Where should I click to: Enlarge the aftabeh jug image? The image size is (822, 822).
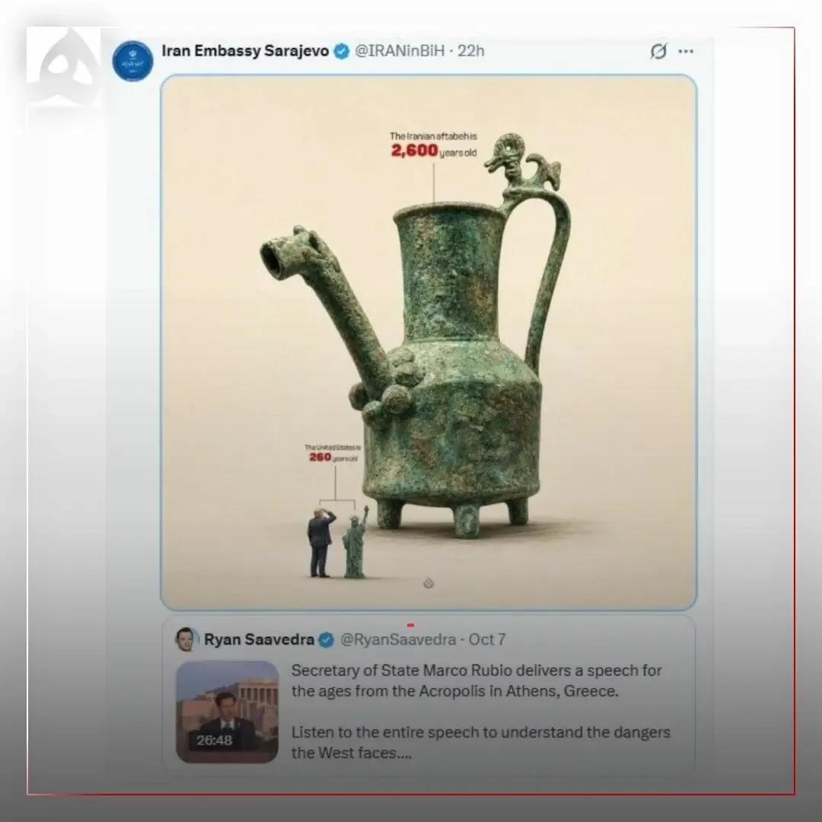[429, 342]
